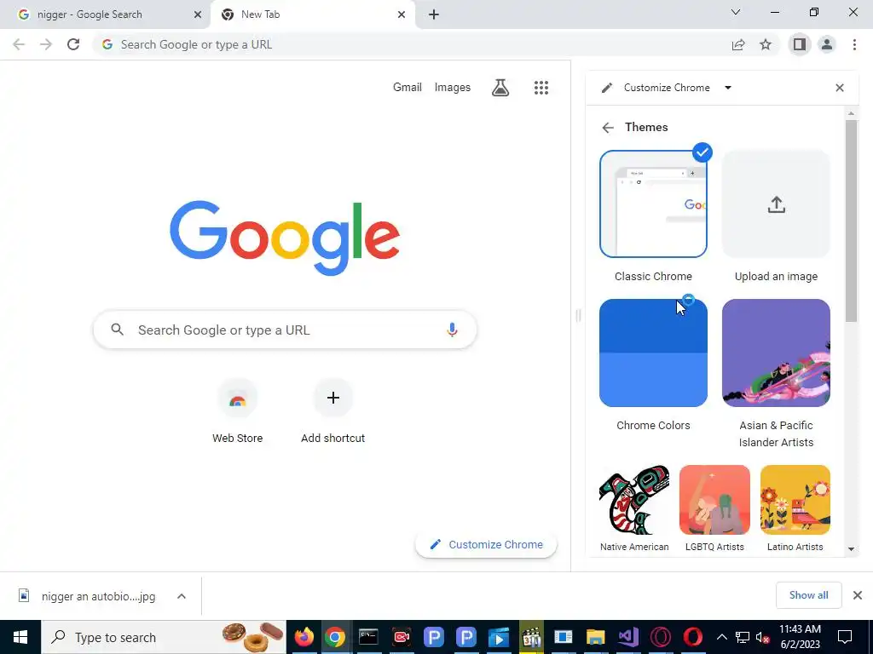873x654 pixels.
Task: Show hidden system tray icons
Action: [721, 637]
